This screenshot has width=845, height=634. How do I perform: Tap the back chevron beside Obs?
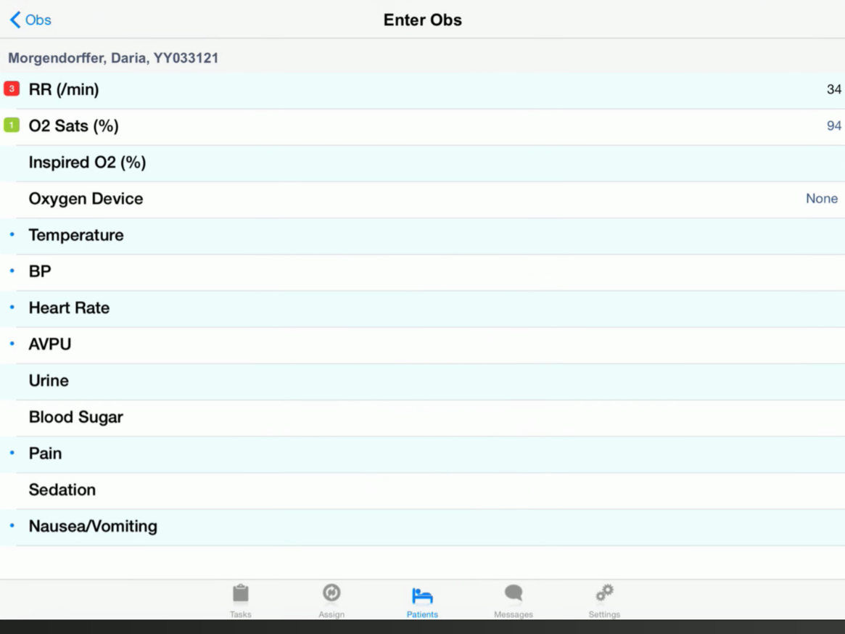coord(15,20)
